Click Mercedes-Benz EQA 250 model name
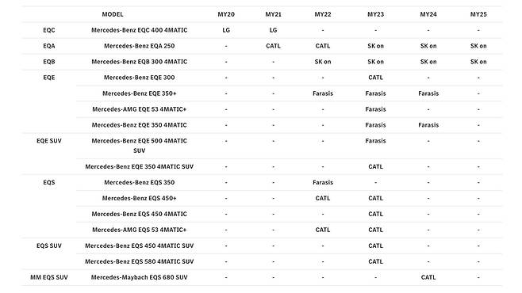Screen dimensions: 522x293 point(139,46)
